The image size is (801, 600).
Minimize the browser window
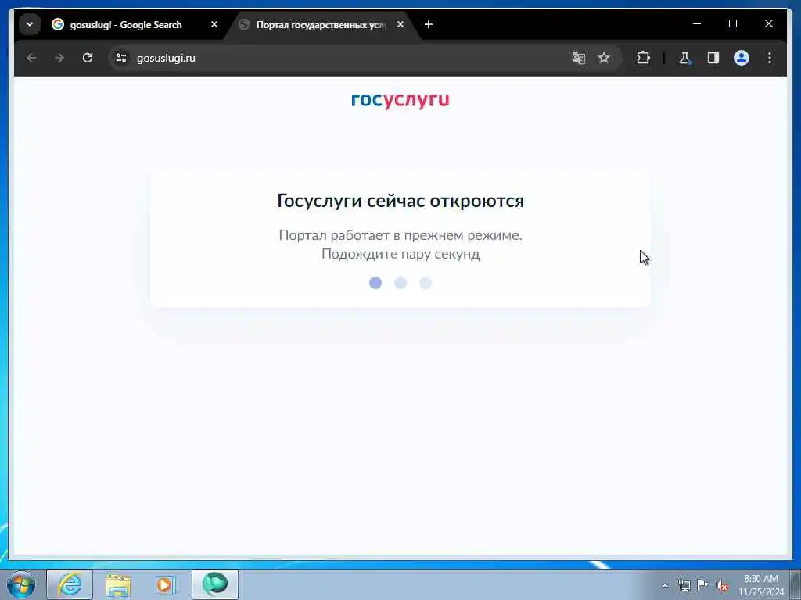click(x=697, y=24)
